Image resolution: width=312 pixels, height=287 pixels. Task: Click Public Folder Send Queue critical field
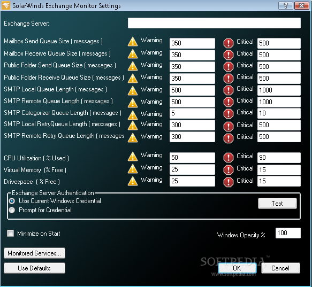(x=279, y=67)
